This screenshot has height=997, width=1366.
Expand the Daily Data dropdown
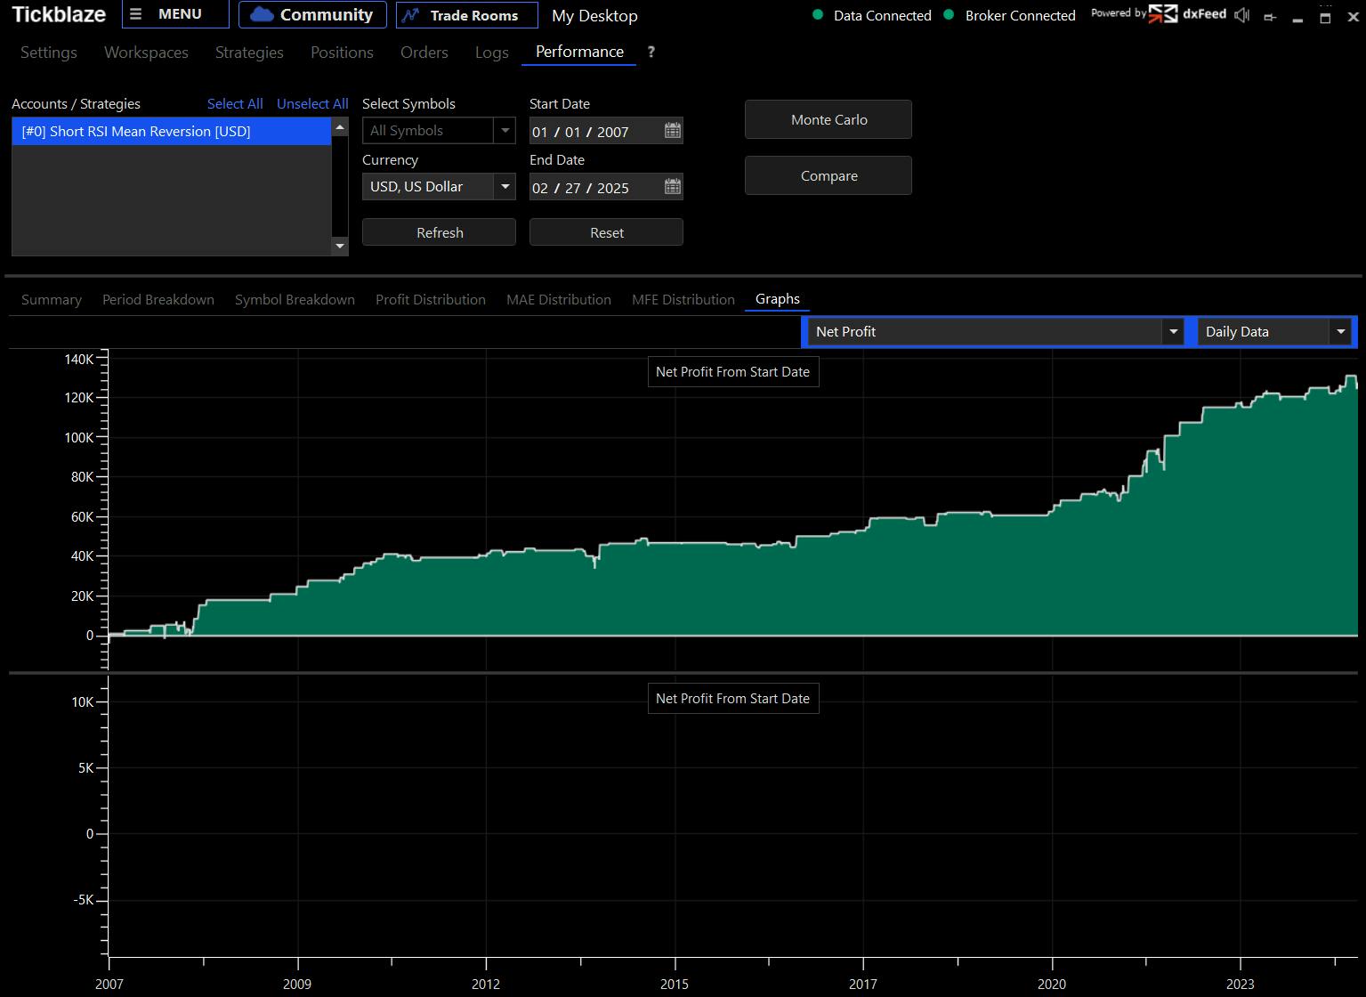pyautogui.click(x=1339, y=332)
